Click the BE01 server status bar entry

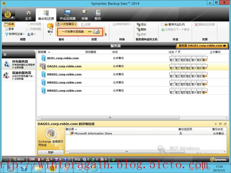(18, 159)
